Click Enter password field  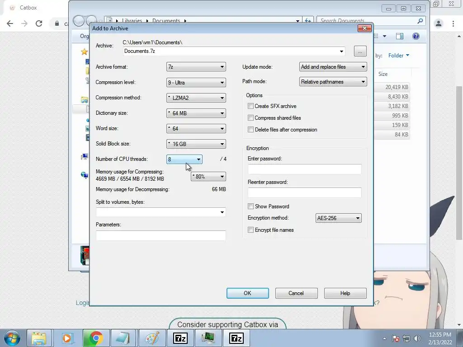point(304,169)
